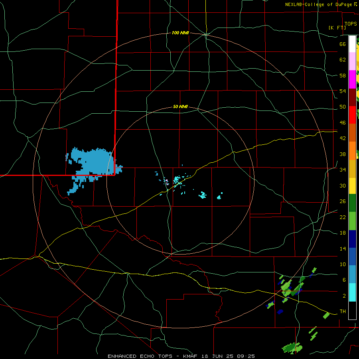Select the dark orange legend swatch
The height and width of the screenshot is (359, 359).
pyautogui.click(x=352, y=132)
